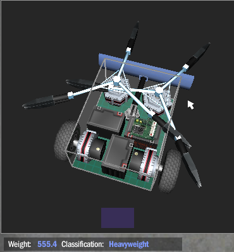Select the green control board component
Image resolution: width=234 pixels, height=252 pixels.
[x=143, y=128]
